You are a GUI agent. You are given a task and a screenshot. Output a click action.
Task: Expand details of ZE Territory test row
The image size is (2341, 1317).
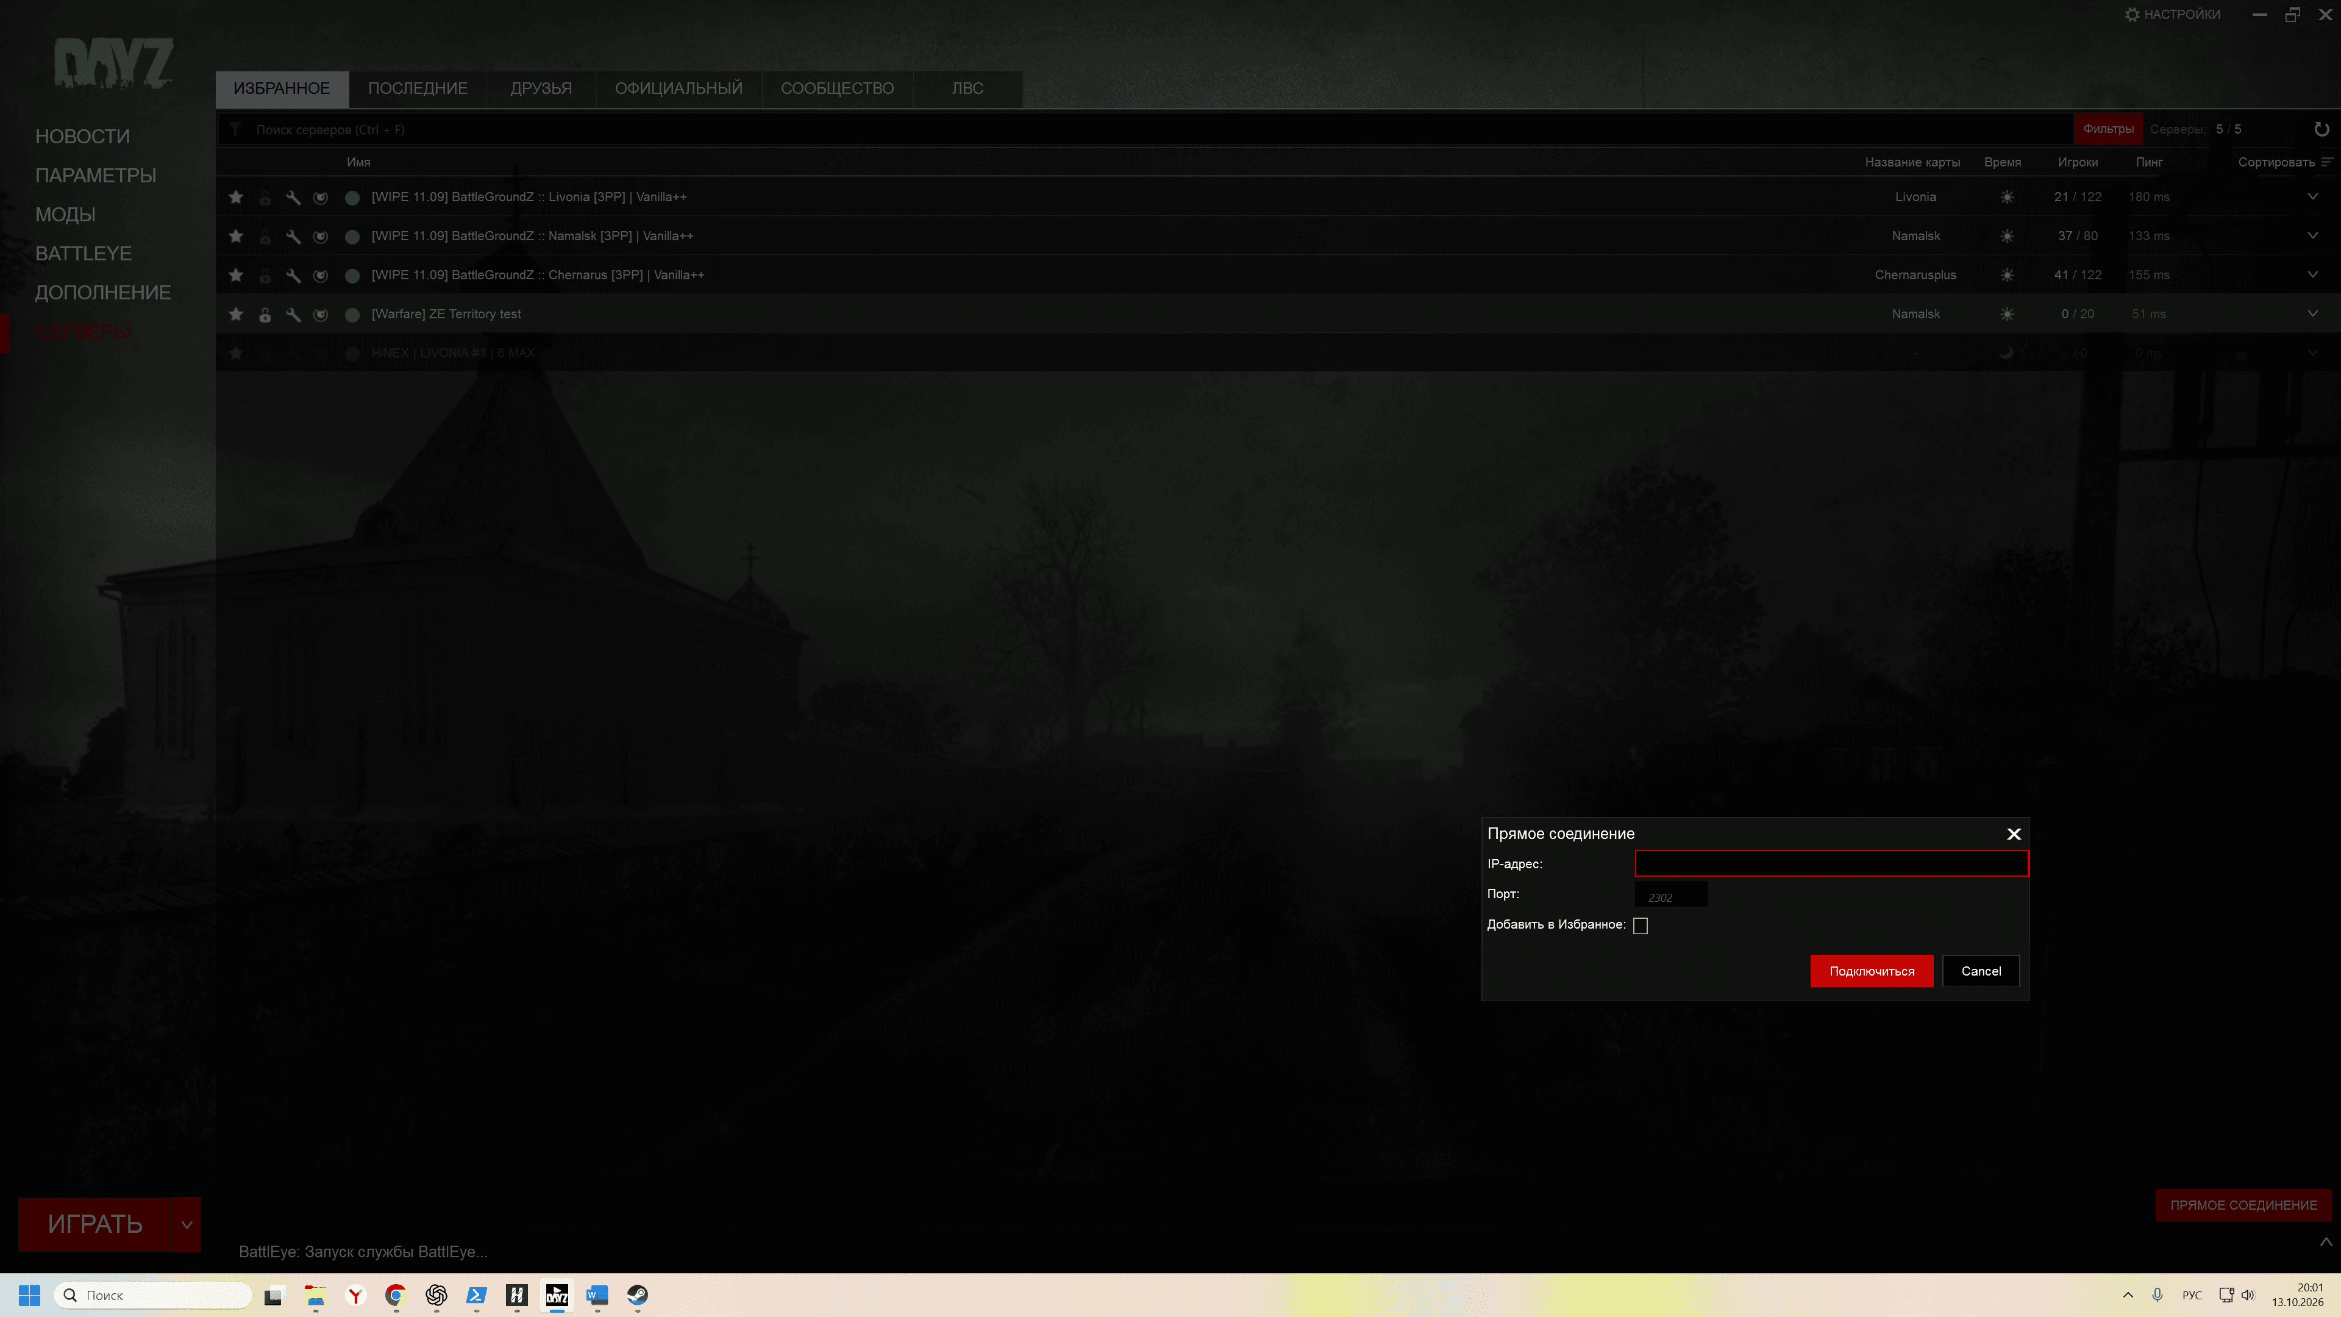2313,313
